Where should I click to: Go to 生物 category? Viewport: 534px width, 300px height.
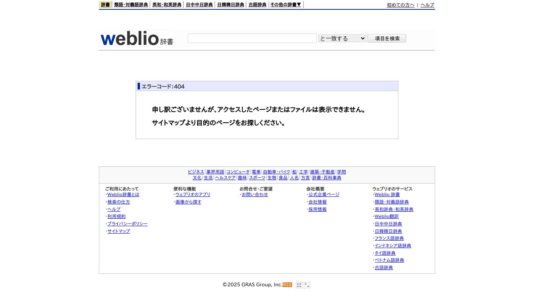click(272, 178)
